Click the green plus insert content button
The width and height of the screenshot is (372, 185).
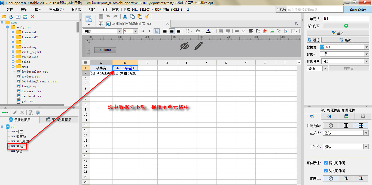click(346, 26)
